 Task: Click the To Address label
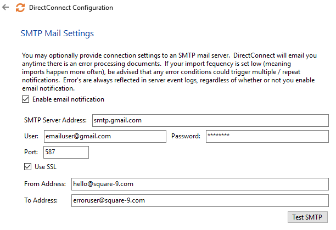[x=41, y=200]
